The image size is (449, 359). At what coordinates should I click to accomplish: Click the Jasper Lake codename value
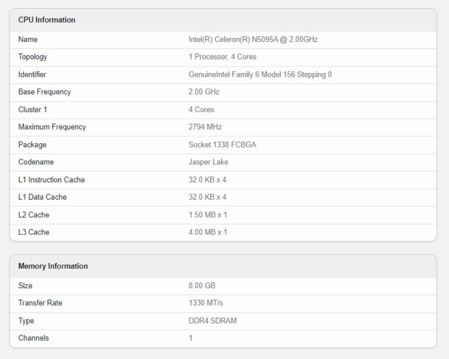pos(208,162)
